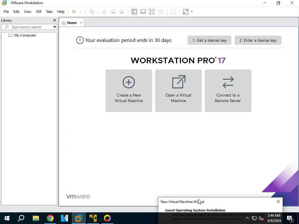Open Snapshot Manager toolbar icon

122,12
